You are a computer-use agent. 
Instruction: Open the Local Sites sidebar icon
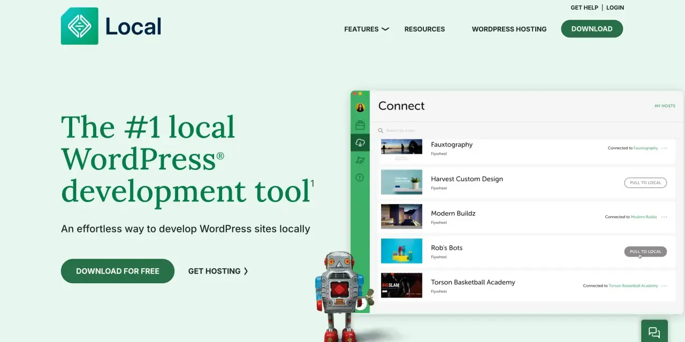click(x=360, y=126)
